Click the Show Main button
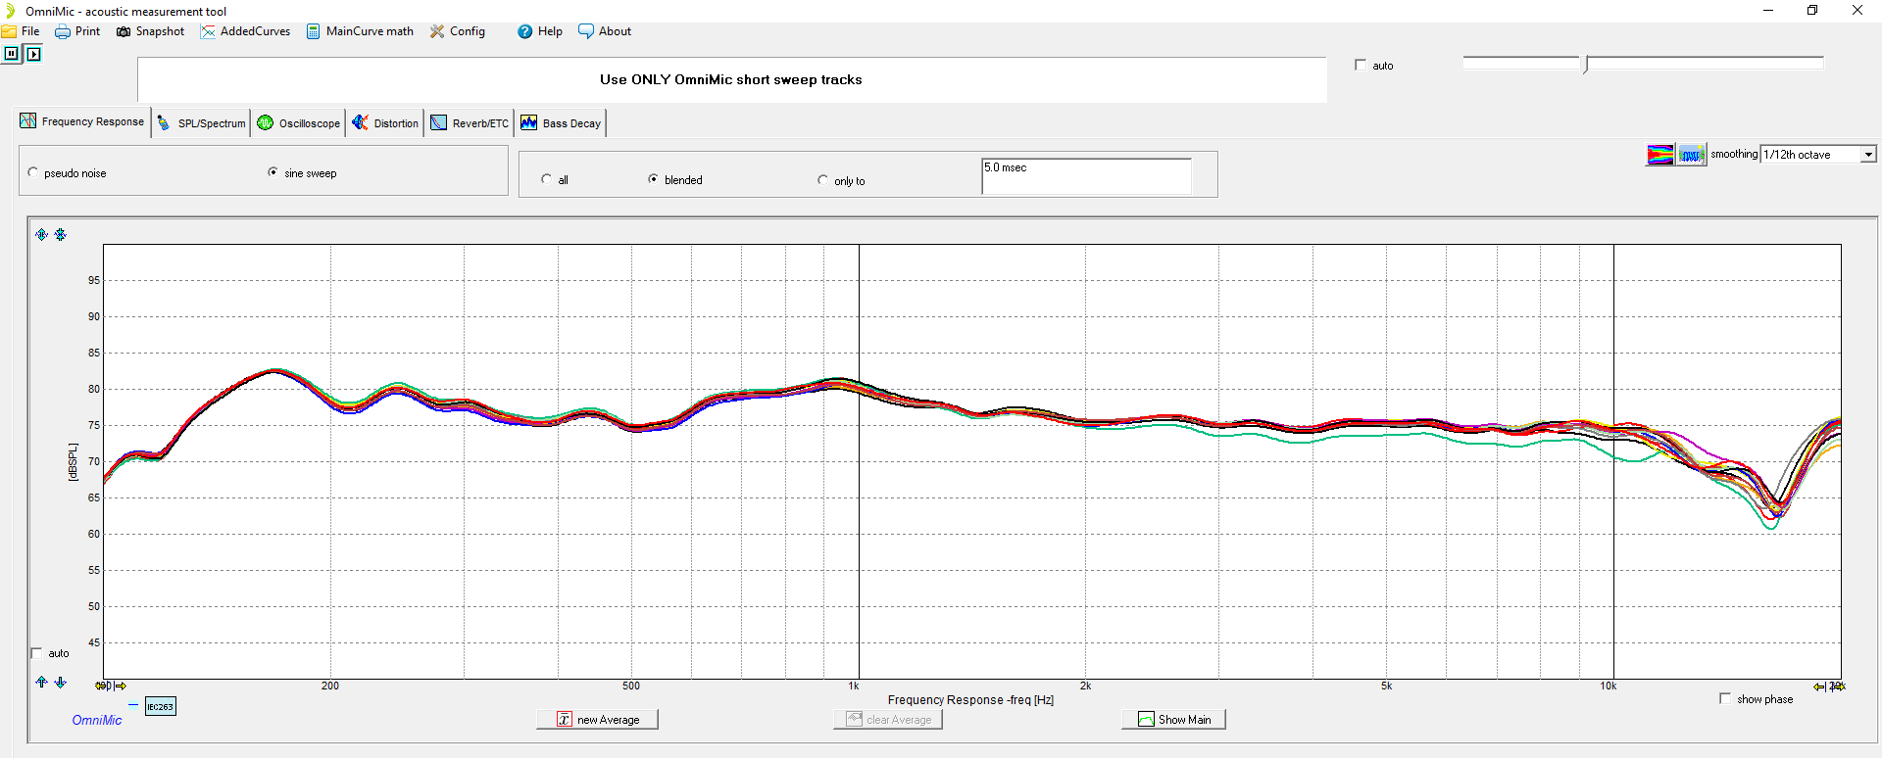This screenshot has width=1882, height=758. (1173, 719)
